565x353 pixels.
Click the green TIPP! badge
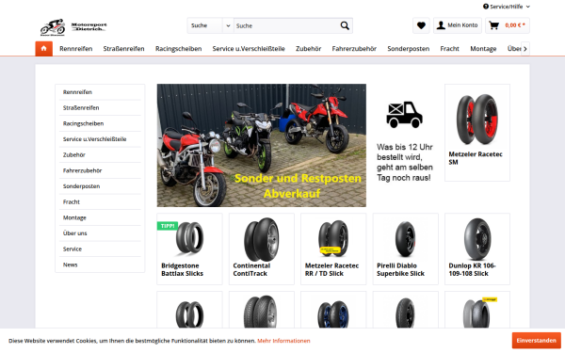(x=168, y=226)
